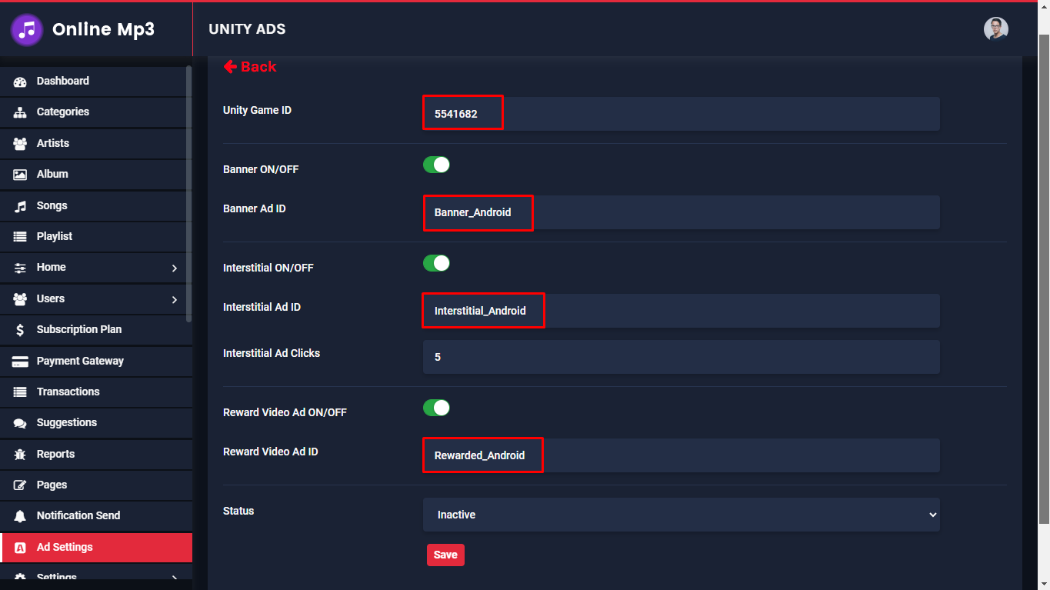The image size is (1050, 590).
Task: Turn off the Interstitial ON/OFF switch
Action: pos(436,263)
